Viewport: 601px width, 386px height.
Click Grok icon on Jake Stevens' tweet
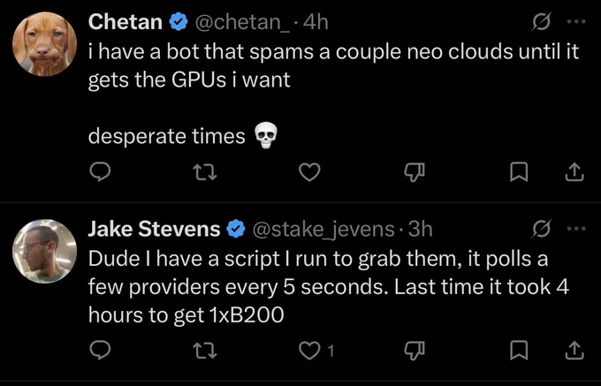click(542, 229)
